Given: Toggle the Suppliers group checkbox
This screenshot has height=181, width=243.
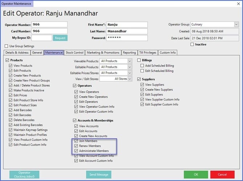Looking at the screenshot, I should click(140, 79).
